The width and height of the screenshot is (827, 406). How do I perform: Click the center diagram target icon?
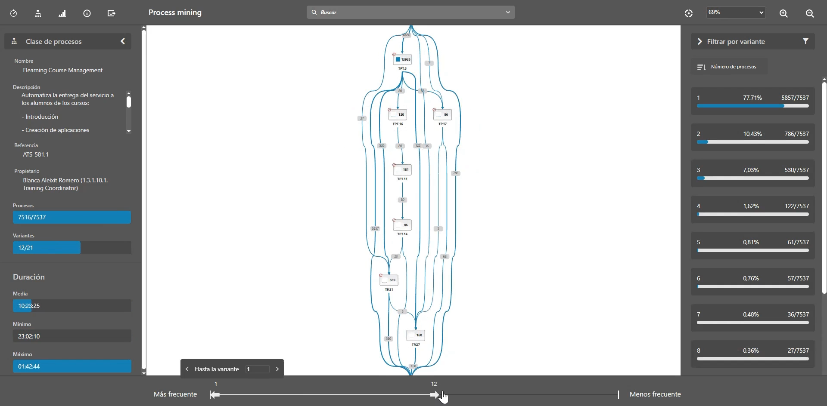pyautogui.click(x=689, y=13)
